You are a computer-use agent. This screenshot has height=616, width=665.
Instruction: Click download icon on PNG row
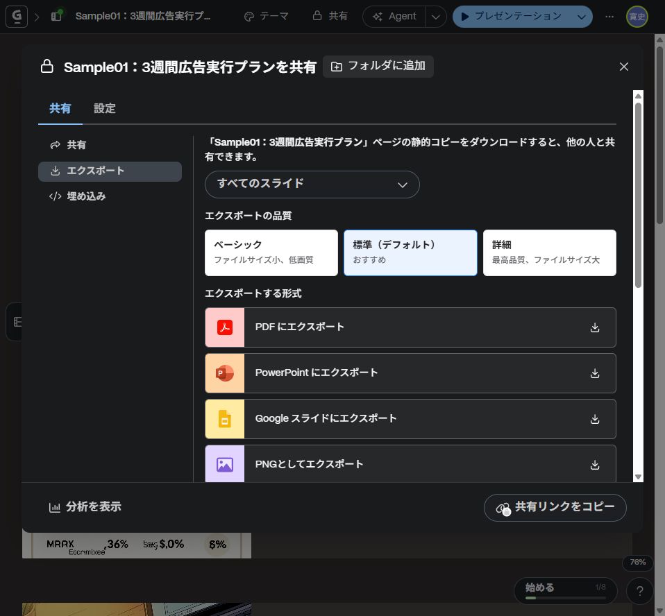(595, 465)
